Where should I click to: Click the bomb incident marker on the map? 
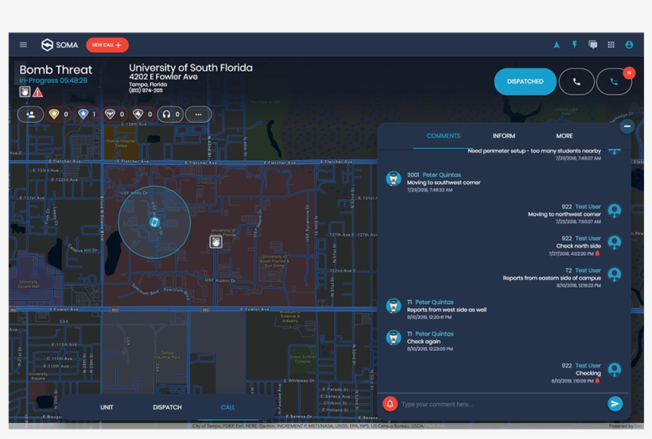coord(215,241)
